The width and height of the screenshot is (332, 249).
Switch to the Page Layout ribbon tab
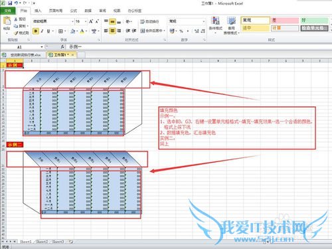[x=56, y=11]
